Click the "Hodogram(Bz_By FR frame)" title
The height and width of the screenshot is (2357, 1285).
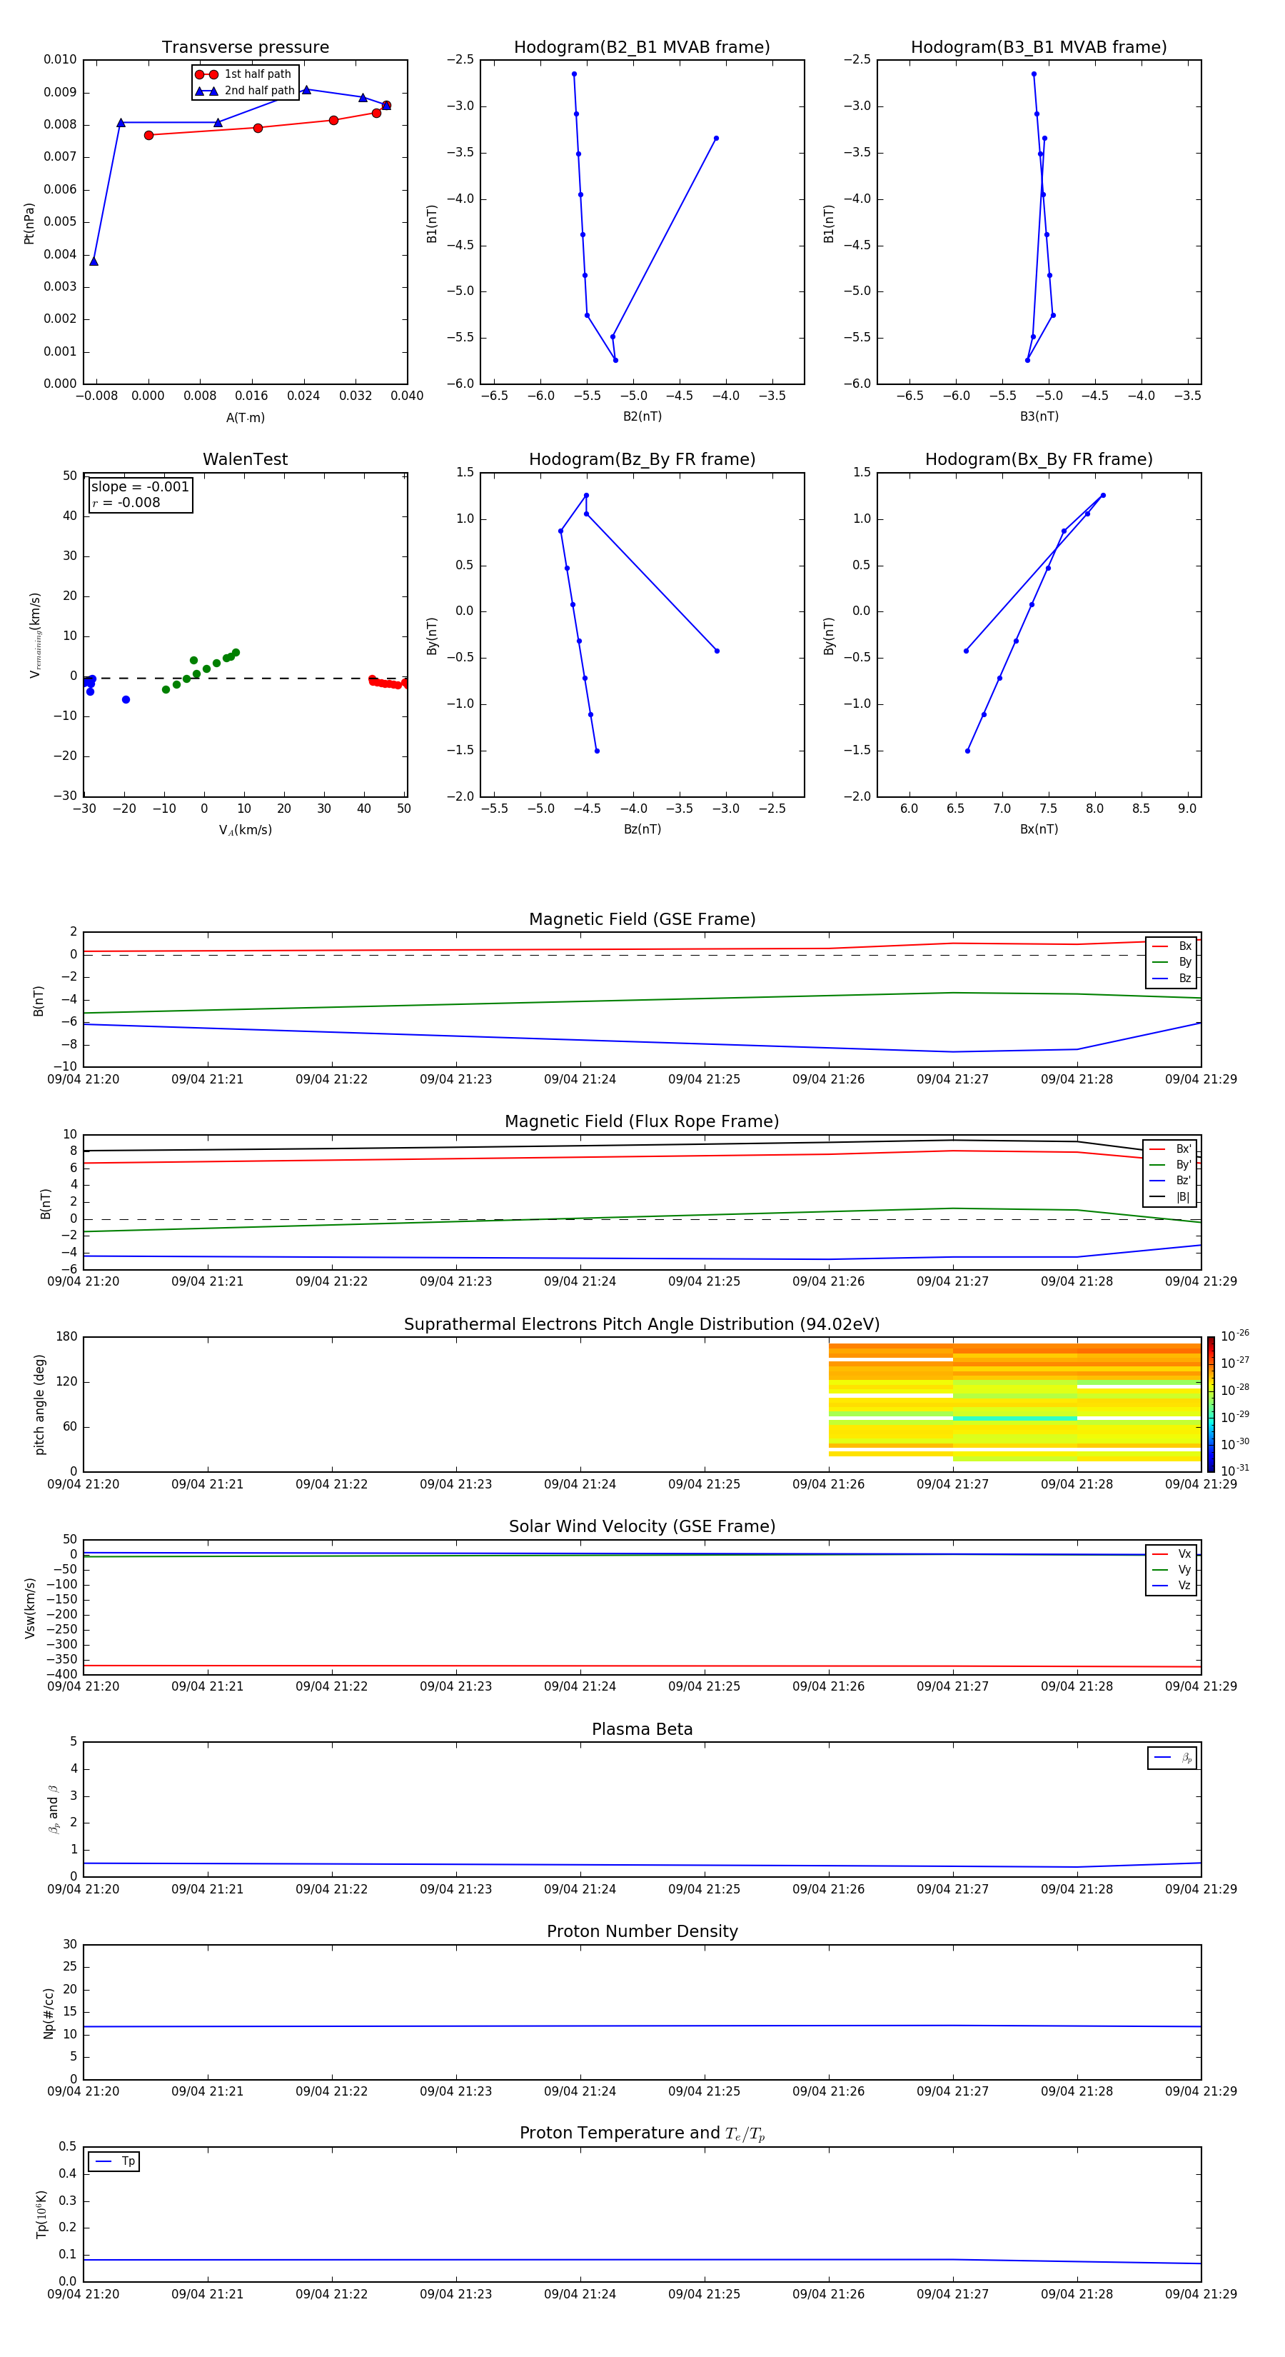tap(642, 459)
